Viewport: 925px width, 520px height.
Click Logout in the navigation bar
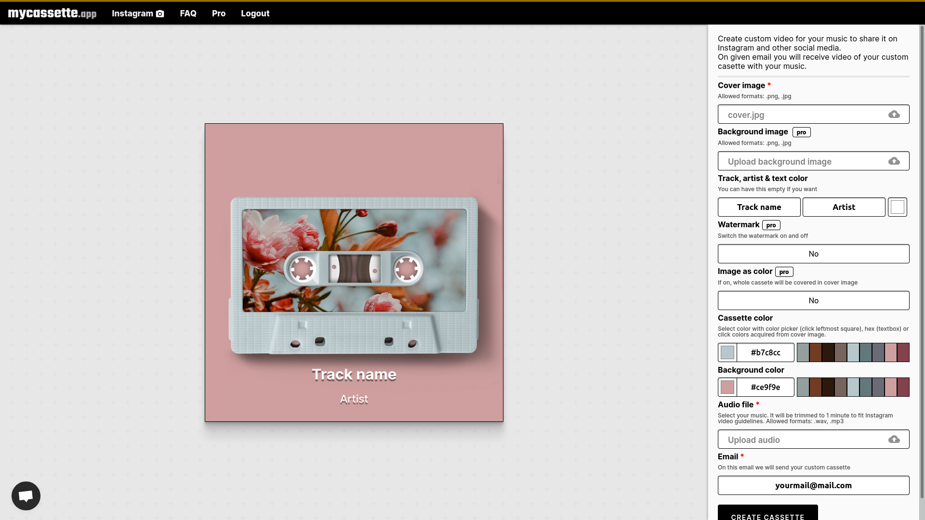click(255, 13)
